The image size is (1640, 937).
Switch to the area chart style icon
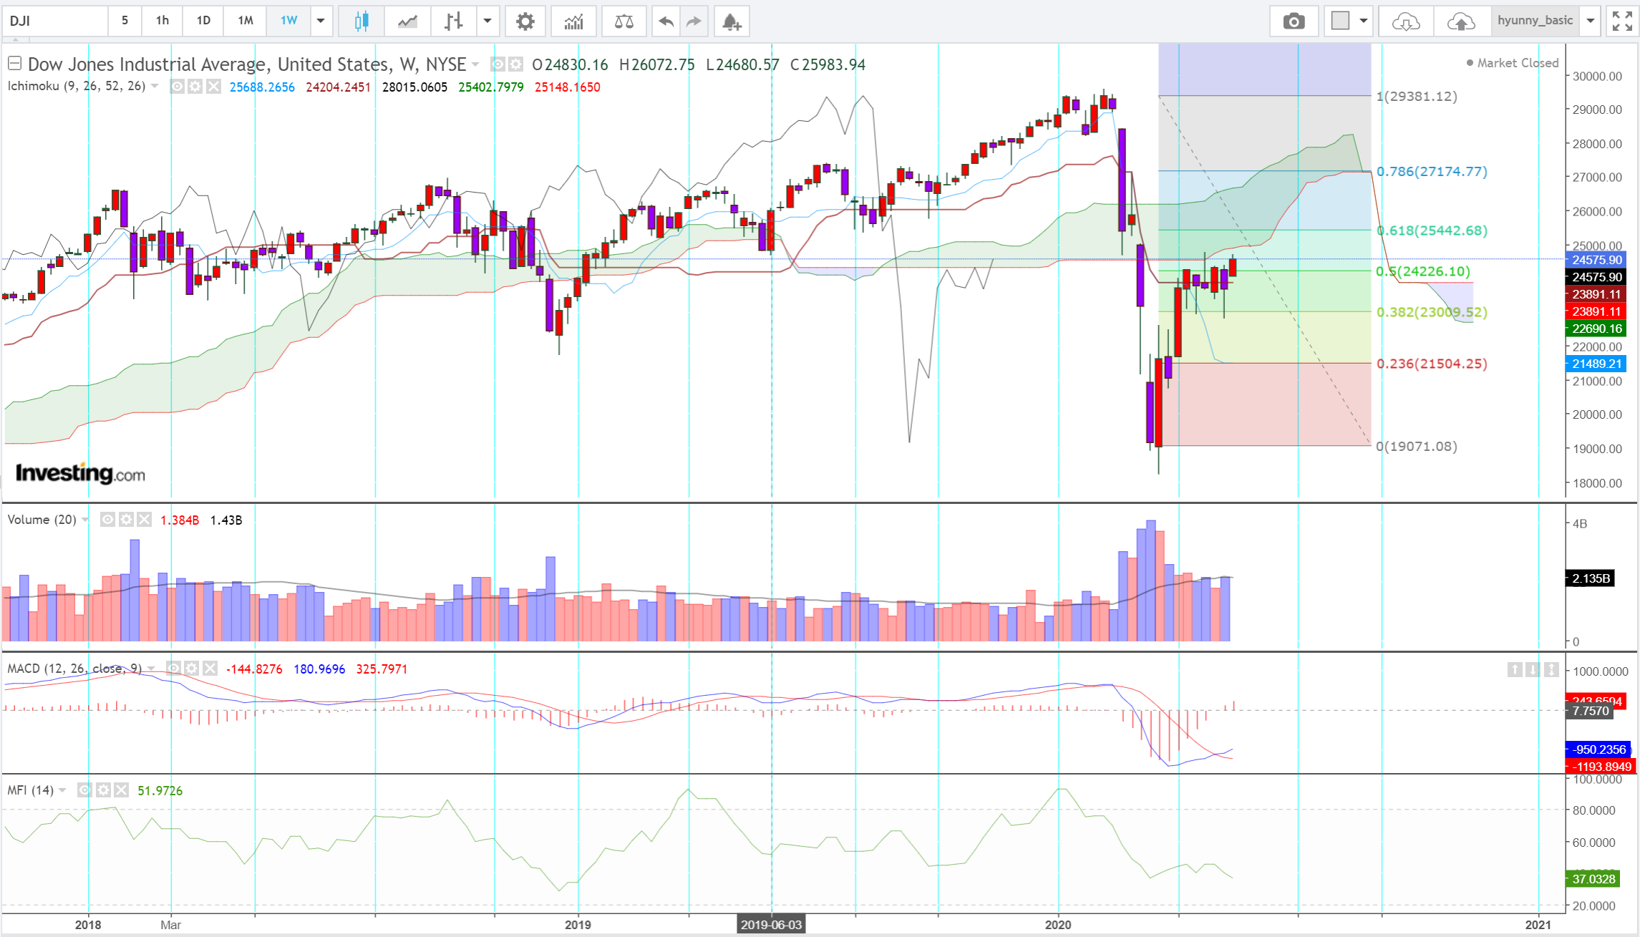[407, 21]
